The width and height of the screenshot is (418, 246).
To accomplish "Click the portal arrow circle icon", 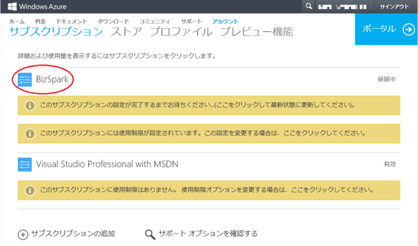I will [409, 29].
